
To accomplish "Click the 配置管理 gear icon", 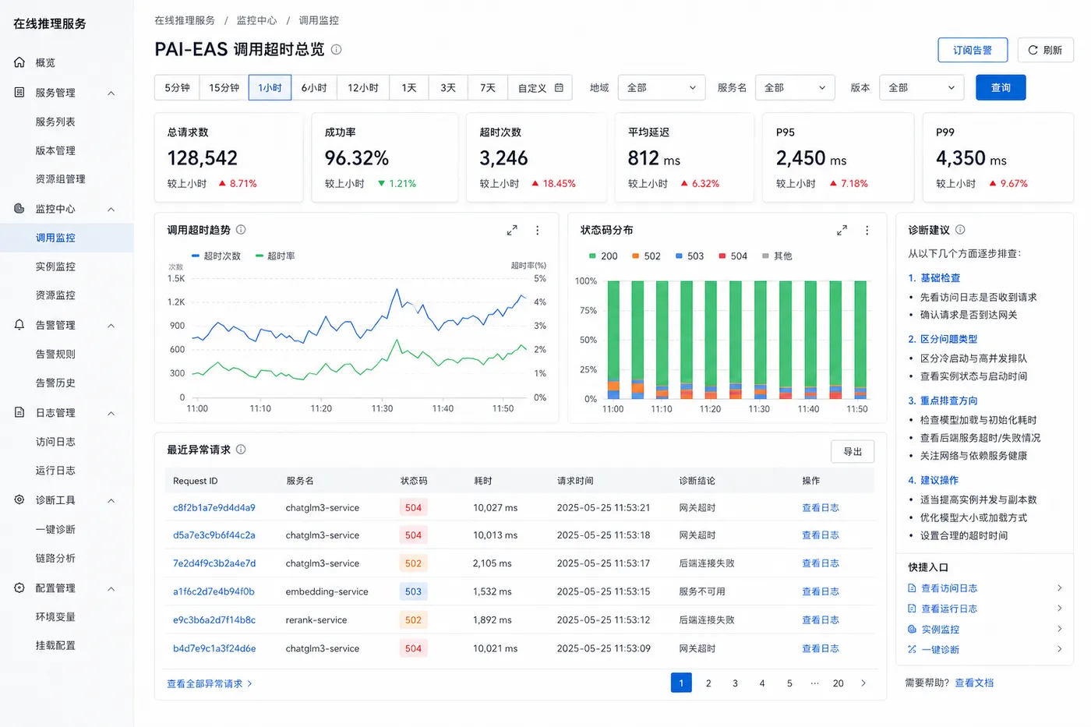I will [x=19, y=588].
